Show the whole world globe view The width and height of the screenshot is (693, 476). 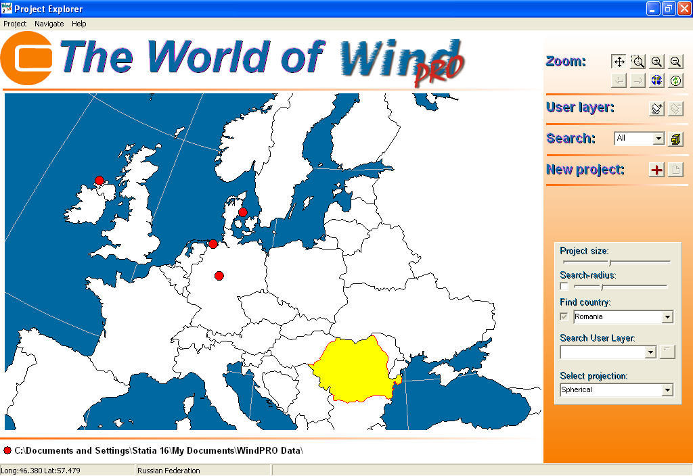656,80
